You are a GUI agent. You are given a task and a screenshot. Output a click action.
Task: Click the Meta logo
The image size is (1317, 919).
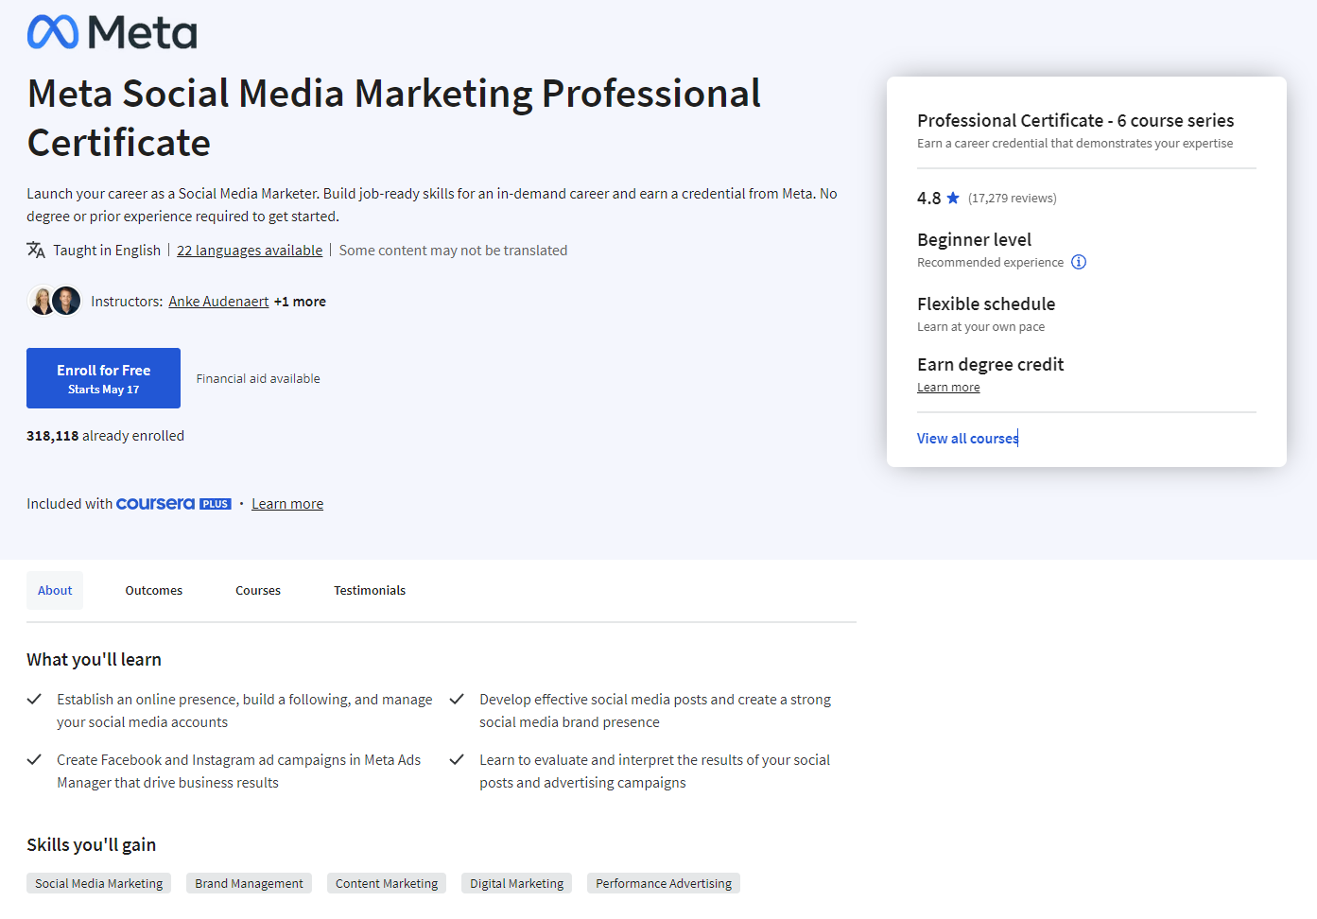click(111, 30)
